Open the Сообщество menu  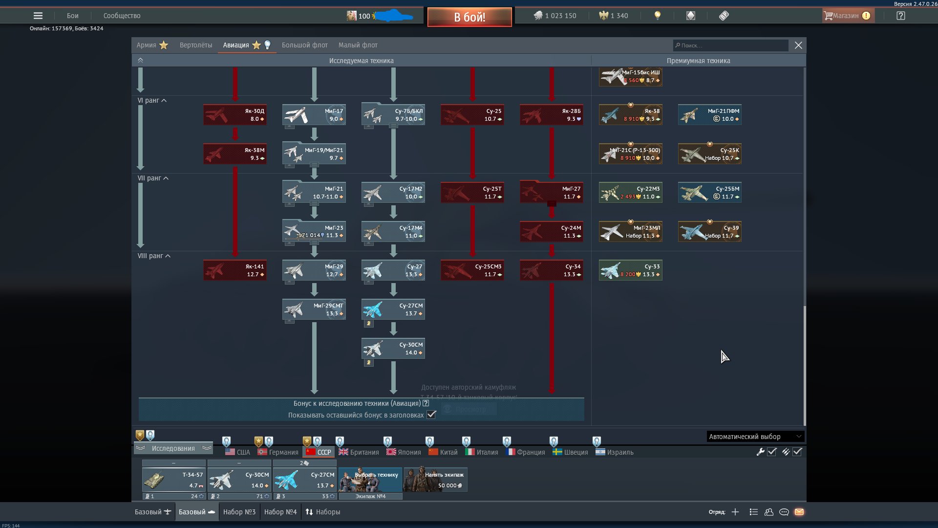122,16
